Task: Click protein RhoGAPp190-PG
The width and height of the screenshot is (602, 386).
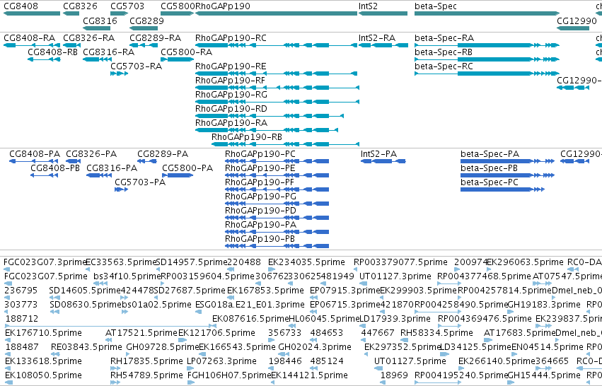Action: click(277, 204)
